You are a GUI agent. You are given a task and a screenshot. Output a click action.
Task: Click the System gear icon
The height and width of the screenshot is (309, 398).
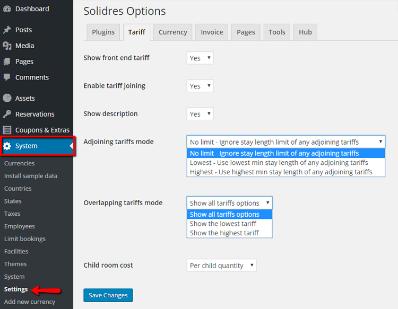(7, 146)
